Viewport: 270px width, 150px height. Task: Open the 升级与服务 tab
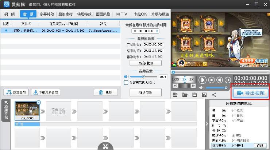160,14
